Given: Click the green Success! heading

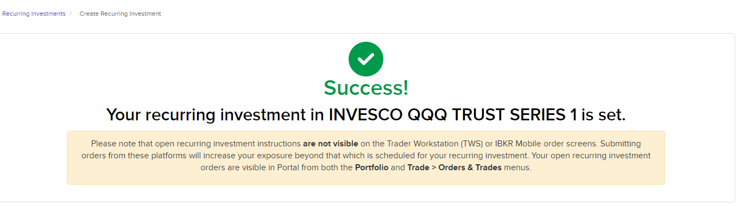Looking at the screenshot, I should click(x=366, y=88).
